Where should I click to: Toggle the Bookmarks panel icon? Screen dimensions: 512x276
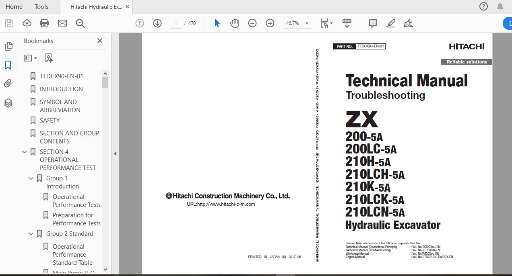(x=8, y=65)
